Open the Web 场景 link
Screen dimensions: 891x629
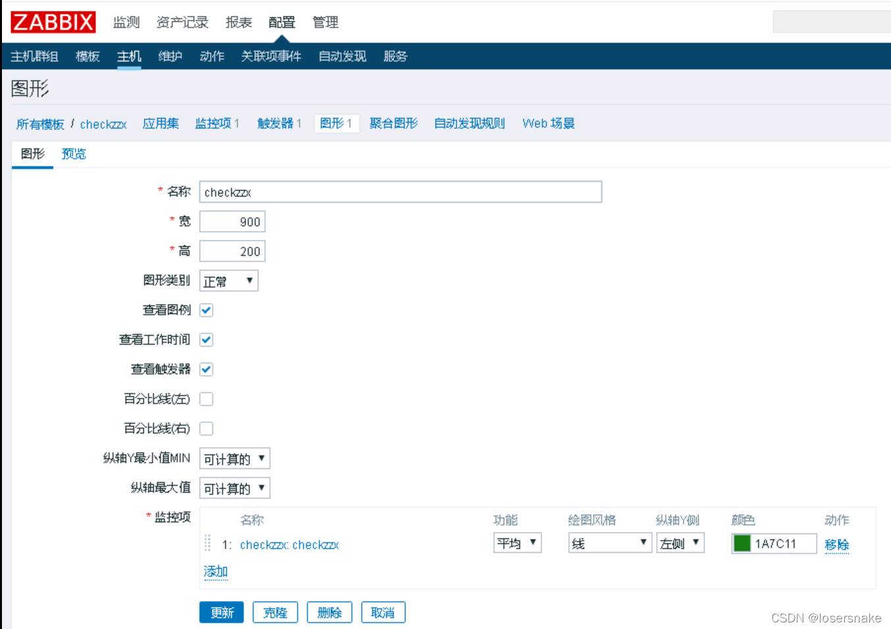tap(548, 124)
